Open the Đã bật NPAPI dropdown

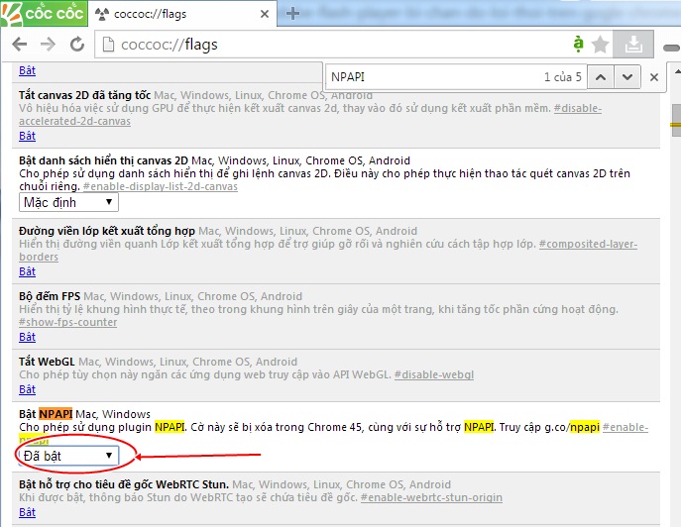coord(68,456)
